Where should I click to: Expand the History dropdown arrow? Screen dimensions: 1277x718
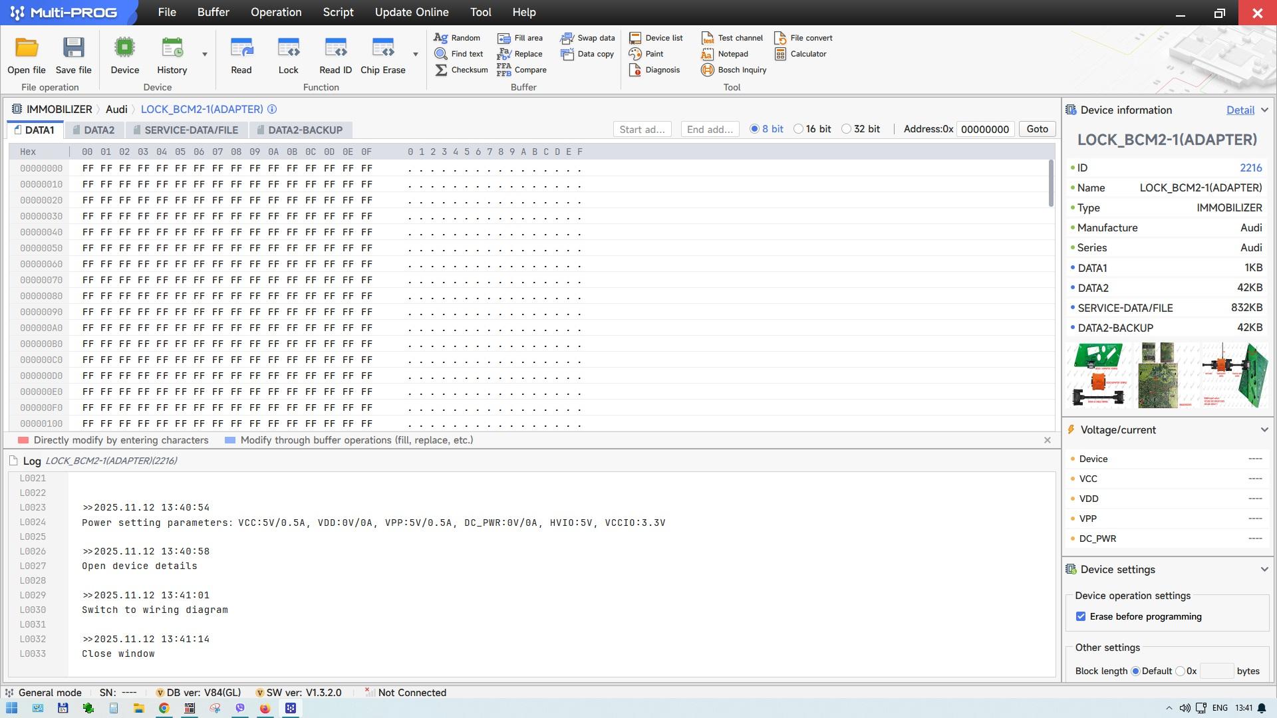pos(205,55)
